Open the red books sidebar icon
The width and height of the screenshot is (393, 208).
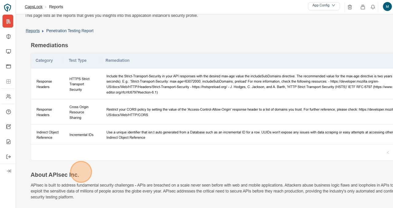[8, 21]
